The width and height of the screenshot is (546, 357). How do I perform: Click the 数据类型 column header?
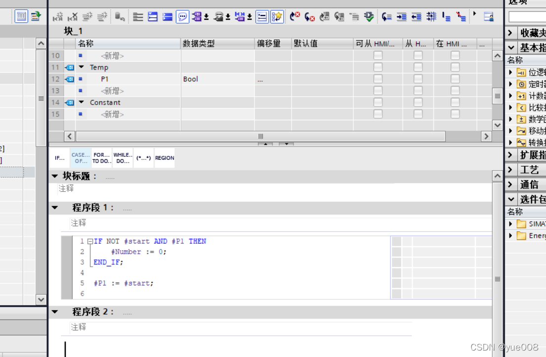tap(217, 43)
